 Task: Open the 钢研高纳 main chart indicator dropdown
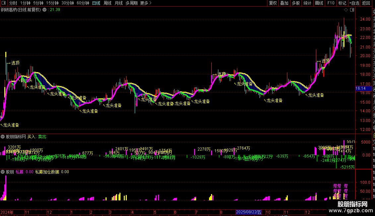pyautogui.click(x=44, y=10)
